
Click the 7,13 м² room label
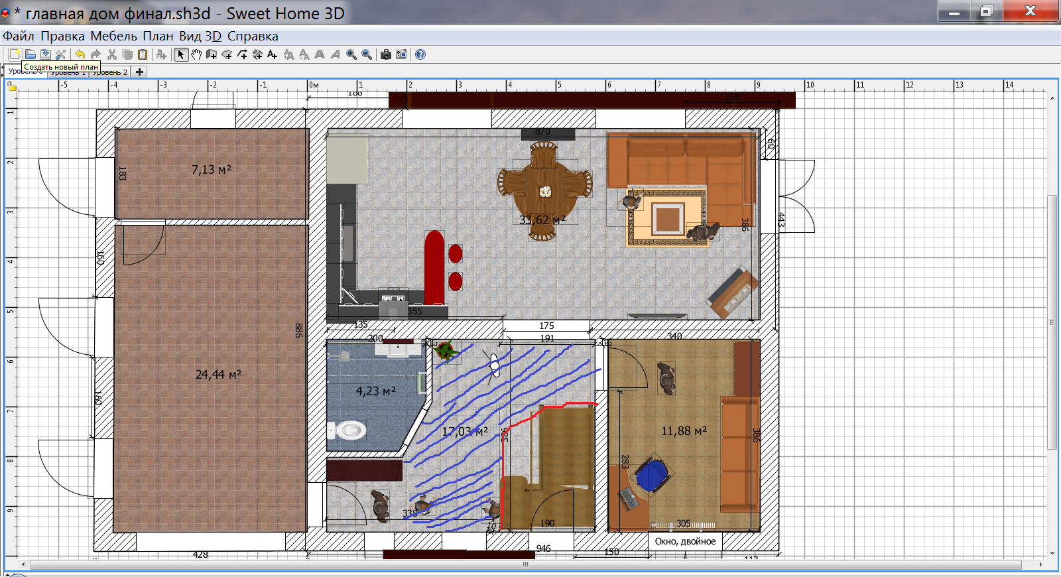212,170
